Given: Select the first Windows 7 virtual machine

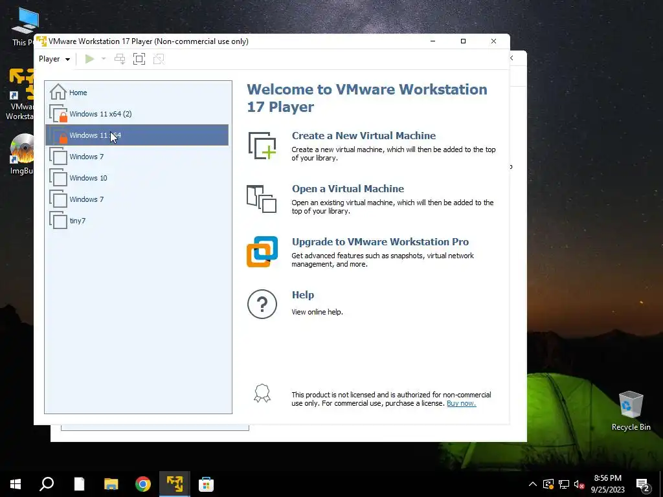Looking at the screenshot, I should [x=137, y=157].
